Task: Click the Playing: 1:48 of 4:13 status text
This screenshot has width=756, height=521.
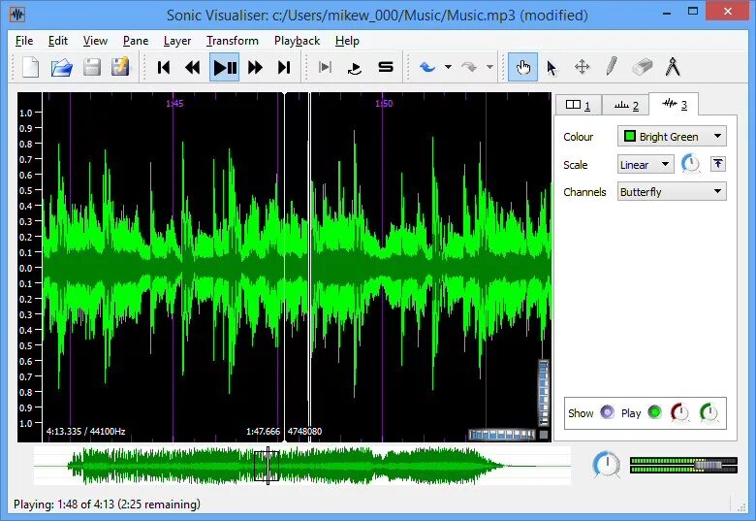Action: click(x=107, y=505)
